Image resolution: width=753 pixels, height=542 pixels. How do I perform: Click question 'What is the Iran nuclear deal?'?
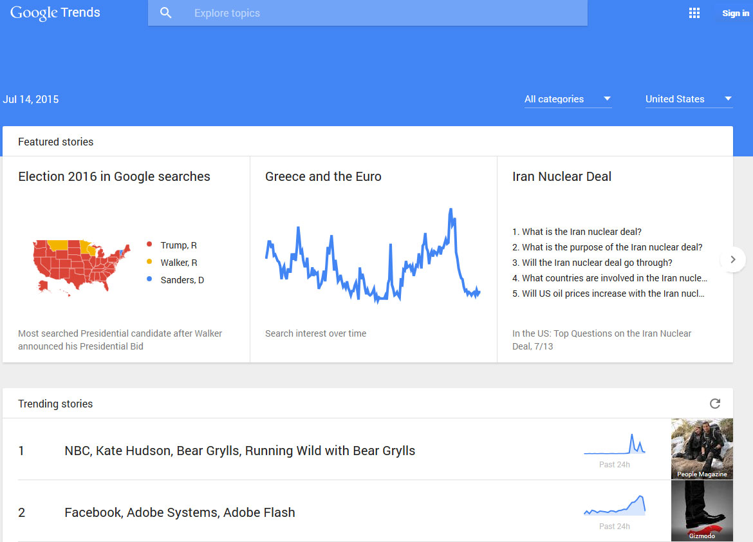click(577, 232)
